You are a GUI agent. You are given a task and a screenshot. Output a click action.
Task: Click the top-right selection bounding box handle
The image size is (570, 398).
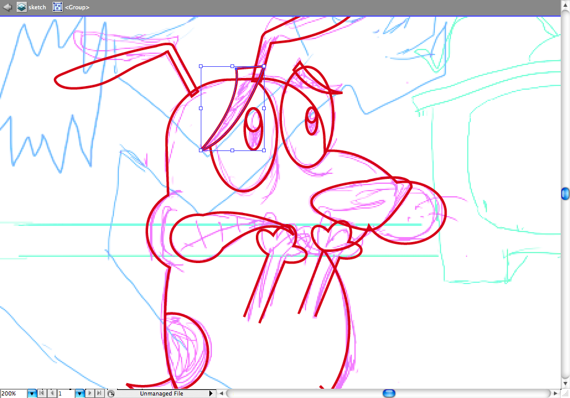pyautogui.click(x=264, y=66)
